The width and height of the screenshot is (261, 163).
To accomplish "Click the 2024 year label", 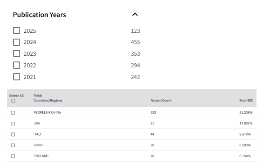I will [x=30, y=42].
